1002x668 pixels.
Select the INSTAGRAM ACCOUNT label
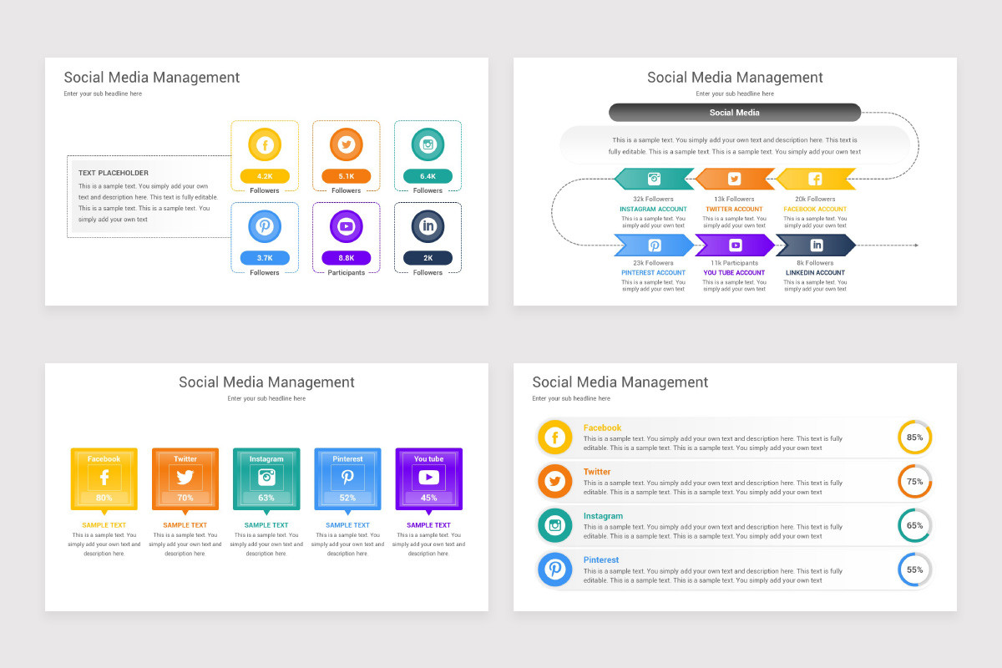point(654,210)
